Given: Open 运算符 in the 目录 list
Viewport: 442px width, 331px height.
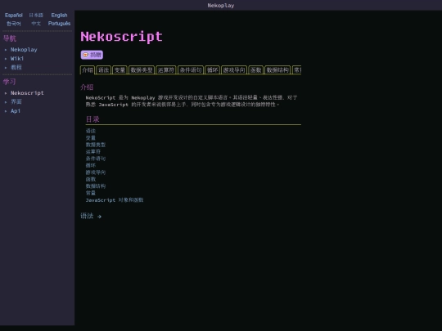Looking at the screenshot, I should (x=93, y=152).
